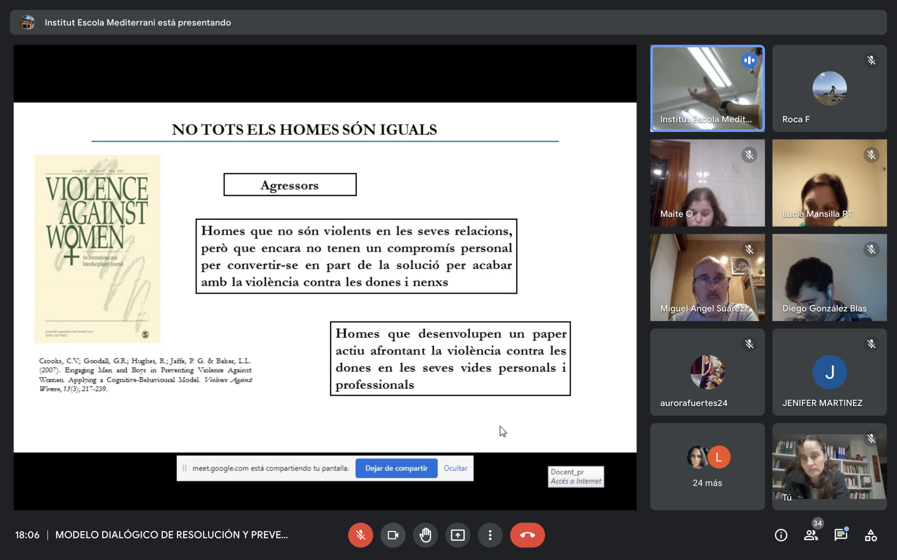Click the 'Agressors' box on the slide
The width and height of the screenshot is (897, 560).
point(290,185)
